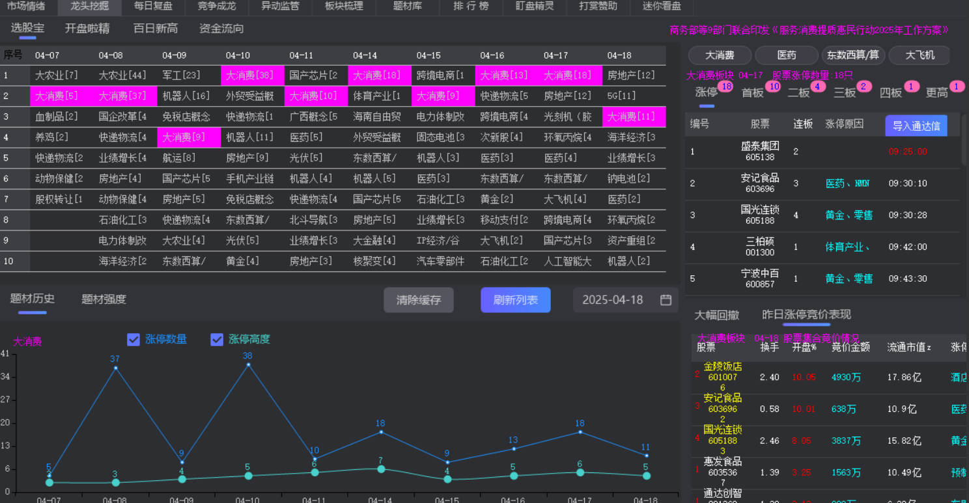The image size is (969, 503).
Task: Select the 盛泰集团 605138 stock row
Action: point(822,151)
